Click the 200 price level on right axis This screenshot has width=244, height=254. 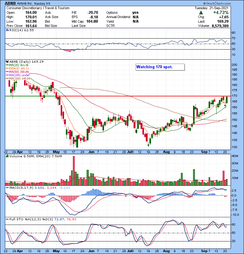[234, 65]
